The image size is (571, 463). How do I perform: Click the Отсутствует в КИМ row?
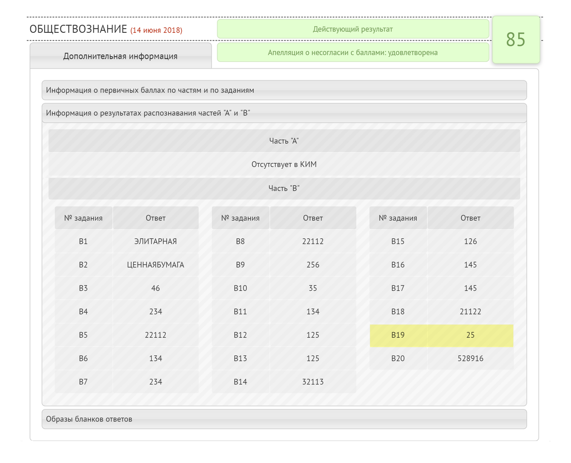pos(284,165)
